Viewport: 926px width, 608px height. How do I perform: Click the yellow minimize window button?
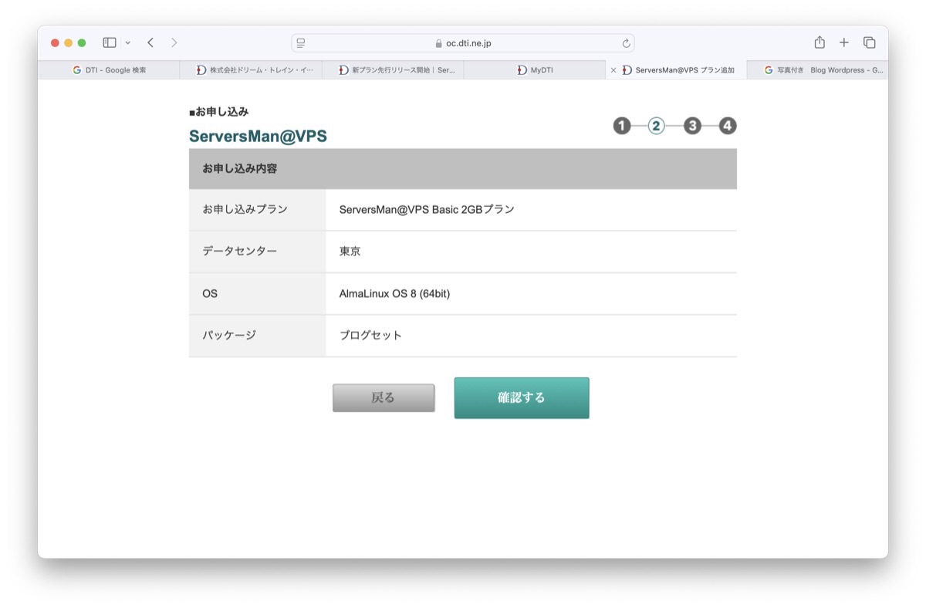[x=68, y=43]
